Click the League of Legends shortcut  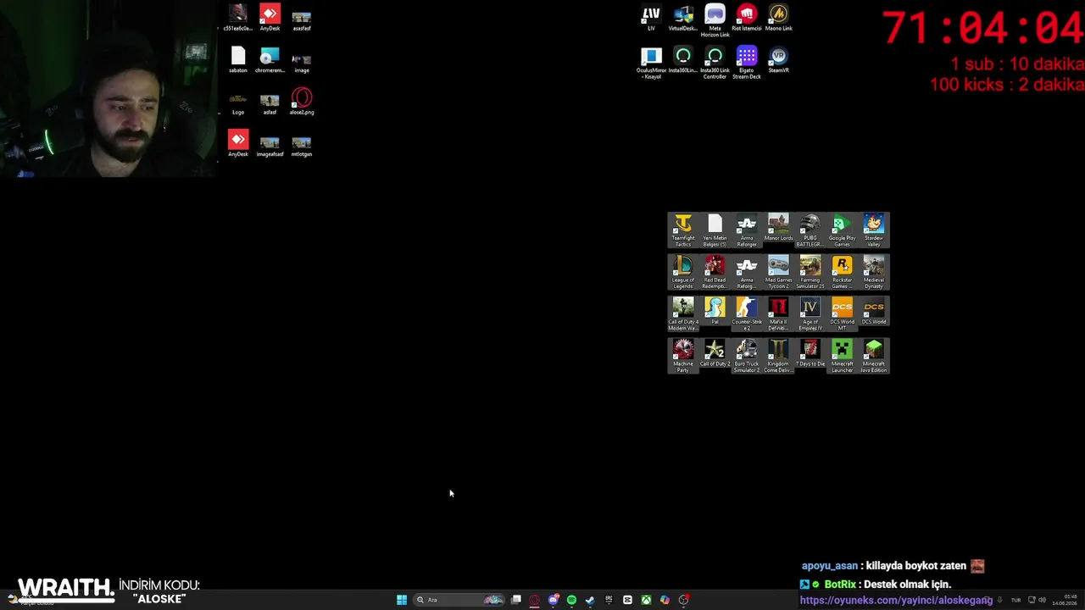pyautogui.click(x=683, y=273)
